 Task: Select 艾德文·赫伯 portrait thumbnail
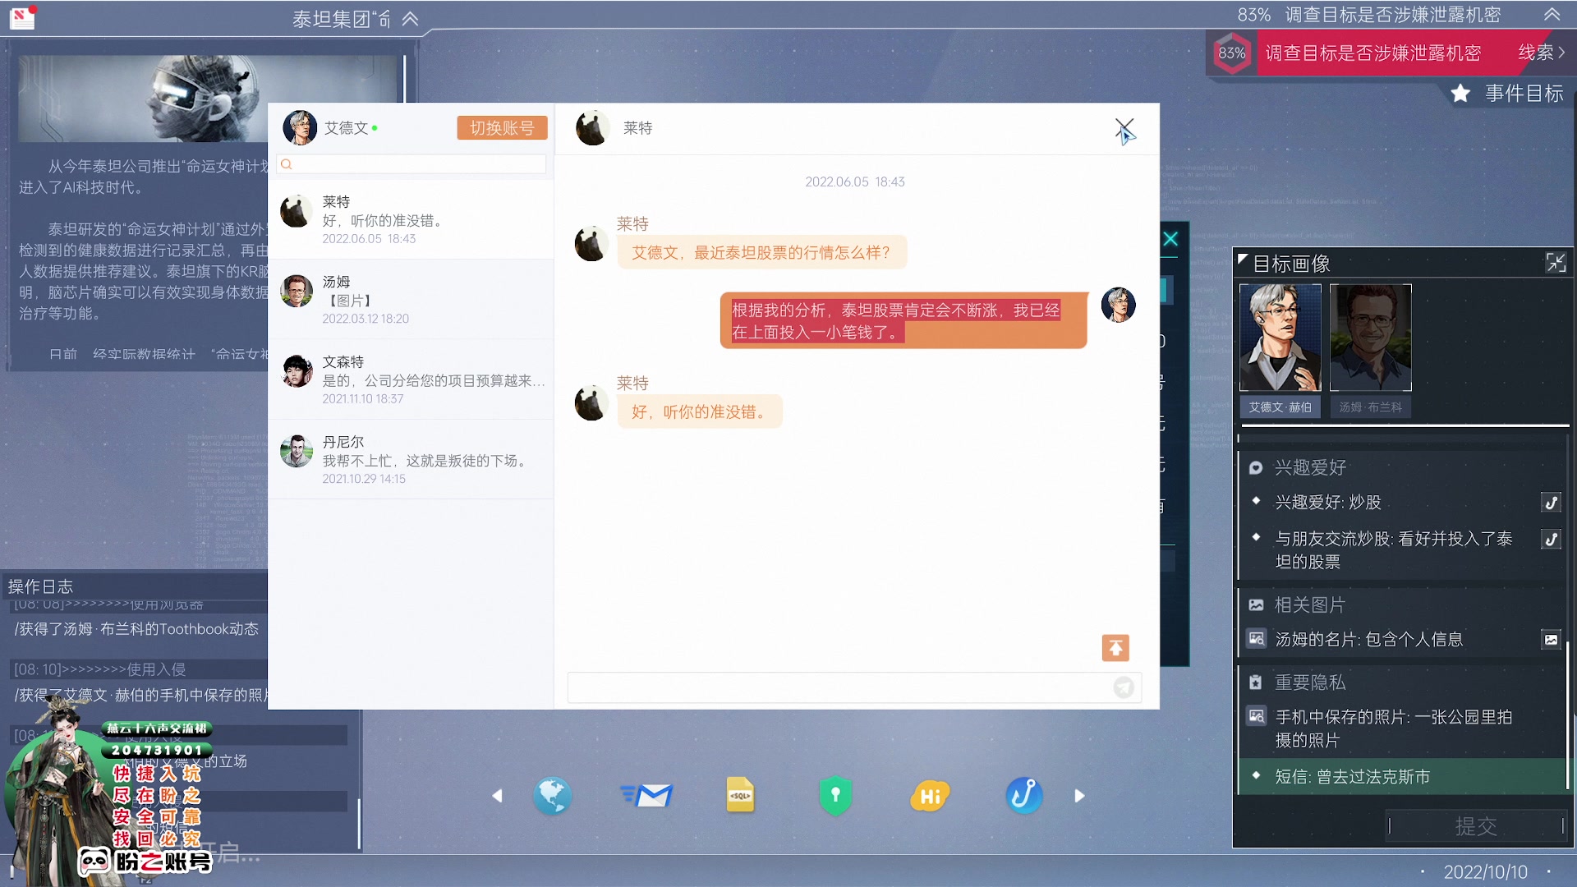1280,338
